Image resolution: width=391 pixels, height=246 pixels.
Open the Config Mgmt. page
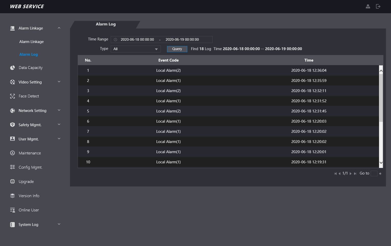point(30,167)
